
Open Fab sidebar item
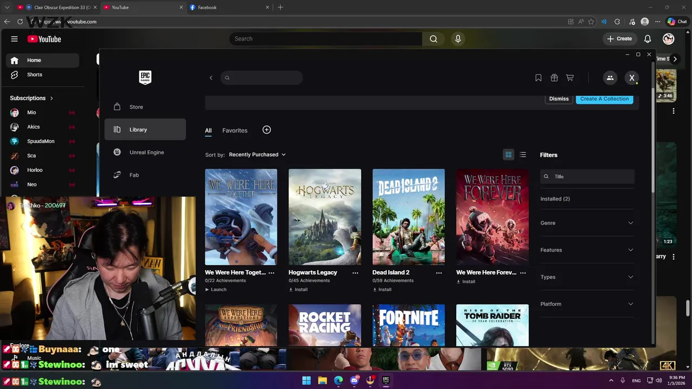tap(145, 175)
